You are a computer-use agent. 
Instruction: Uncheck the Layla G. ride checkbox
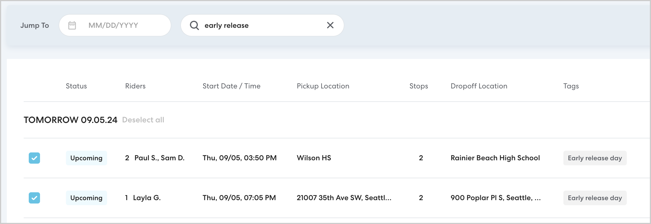pyautogui.click(x=34, y=198)
